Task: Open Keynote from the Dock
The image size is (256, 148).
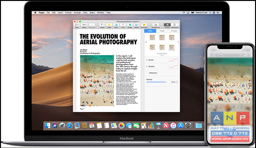Action: pyautogui.click(x=158, y=126)
